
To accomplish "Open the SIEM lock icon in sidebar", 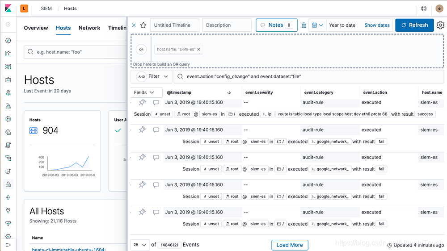I will coord(8,184).
